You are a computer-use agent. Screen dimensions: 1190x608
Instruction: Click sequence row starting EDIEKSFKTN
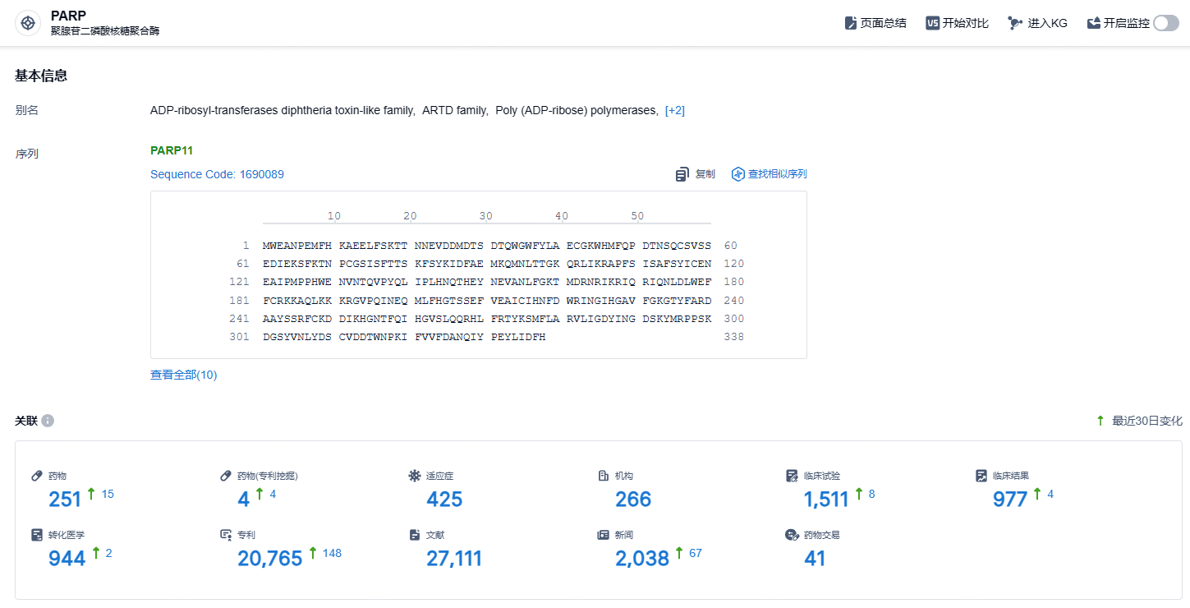click(x=487, y=264)
